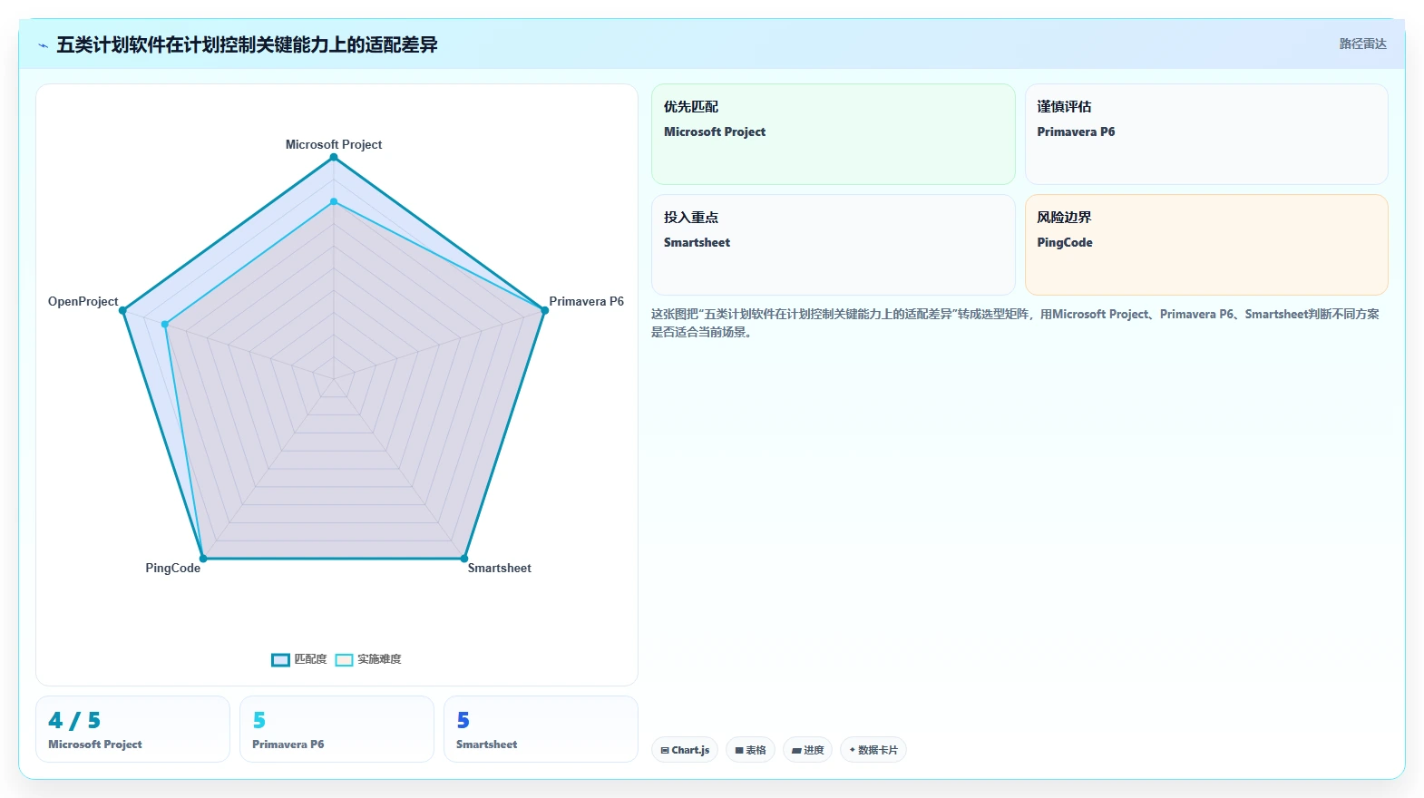Click the OpenProject radar axis label

pos(83,301)
